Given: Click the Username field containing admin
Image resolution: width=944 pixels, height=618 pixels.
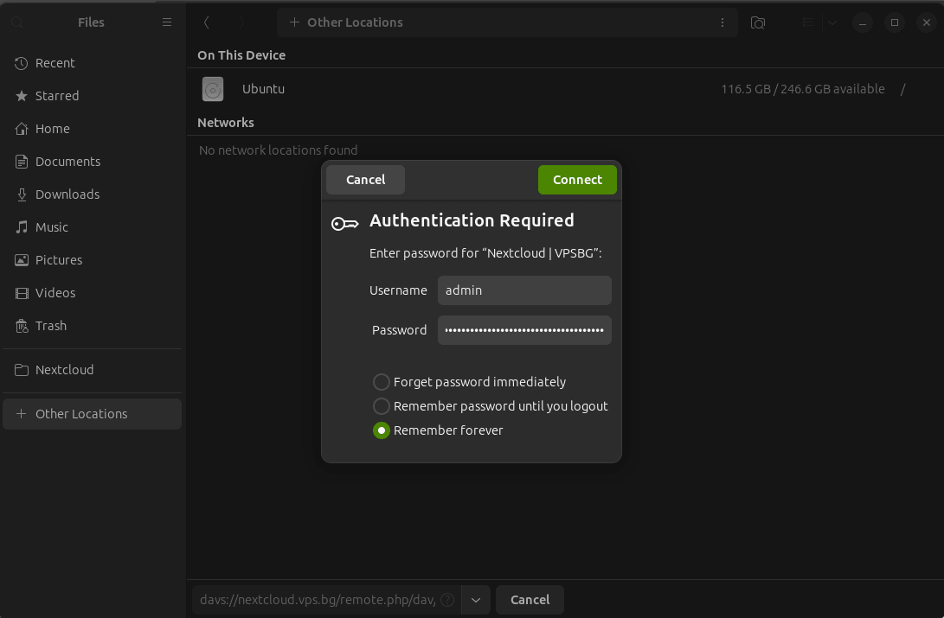Looking at the screenshot, I should [x=524, y=290].
